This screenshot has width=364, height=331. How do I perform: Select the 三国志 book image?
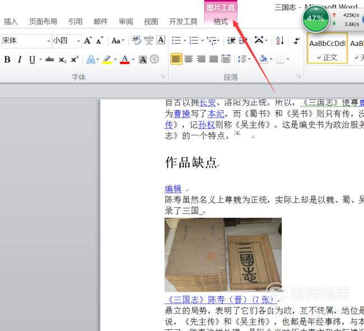click(223, 255)
